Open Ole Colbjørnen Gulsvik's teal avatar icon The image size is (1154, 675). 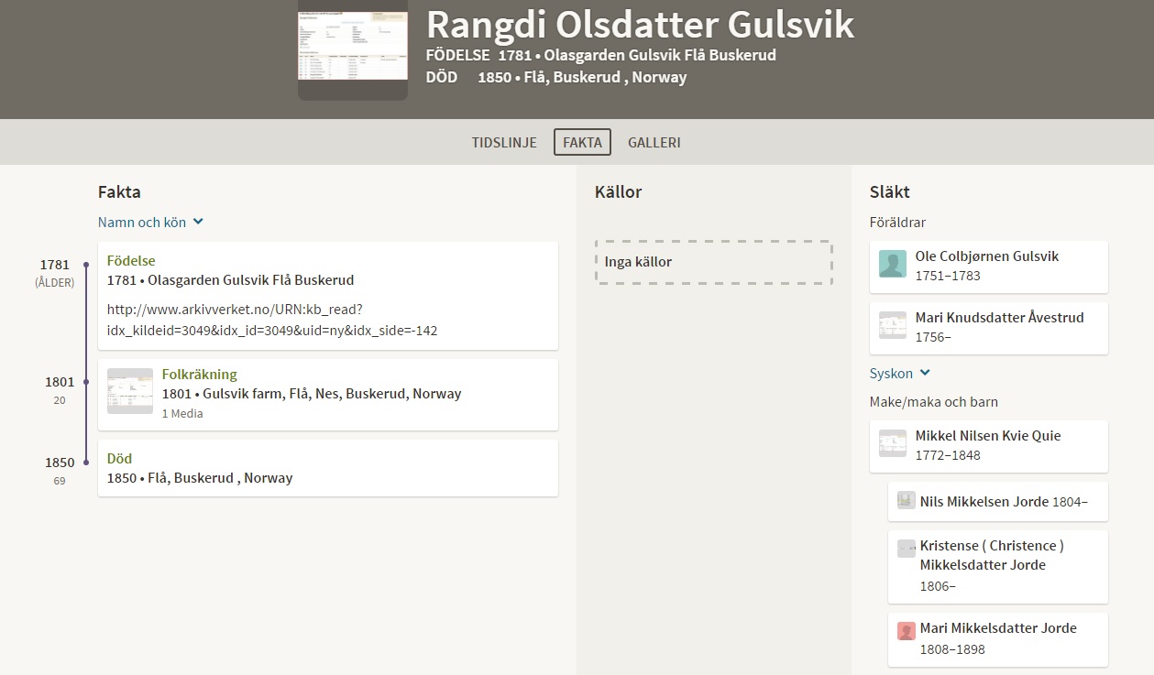893,264
